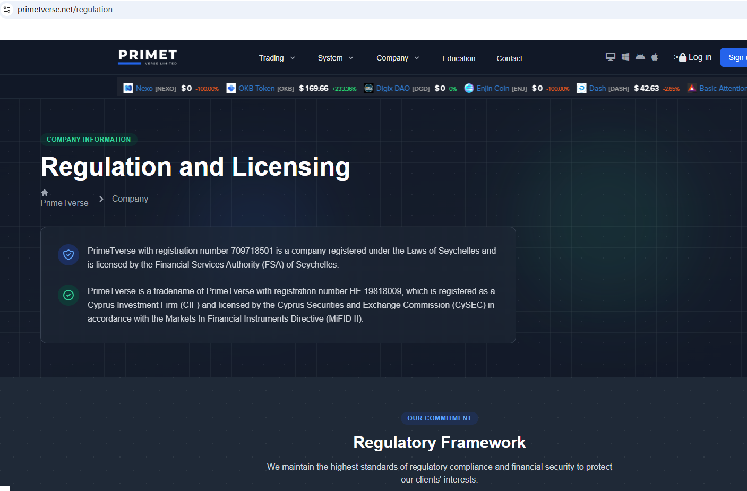Click the OKB Token coin icon
The width and height of the screenshot is (747, 491).
[x=231, y=88]
